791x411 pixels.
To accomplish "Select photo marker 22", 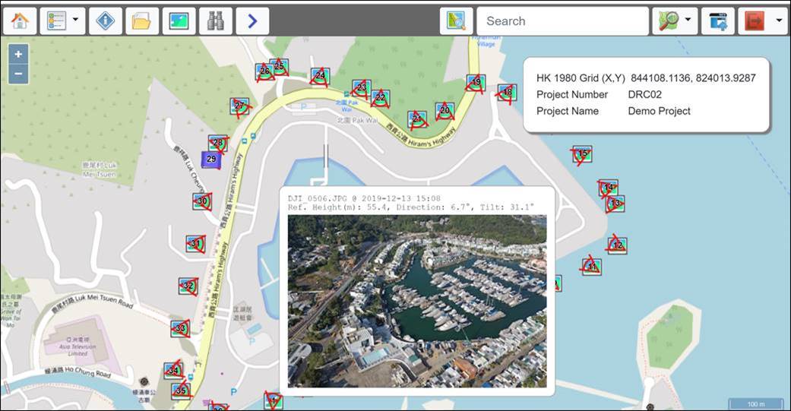I will pos(381,97).
